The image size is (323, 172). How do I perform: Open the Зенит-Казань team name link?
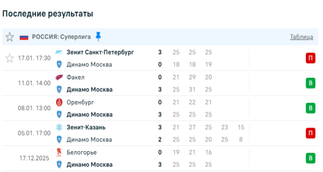tap(86, 127)
